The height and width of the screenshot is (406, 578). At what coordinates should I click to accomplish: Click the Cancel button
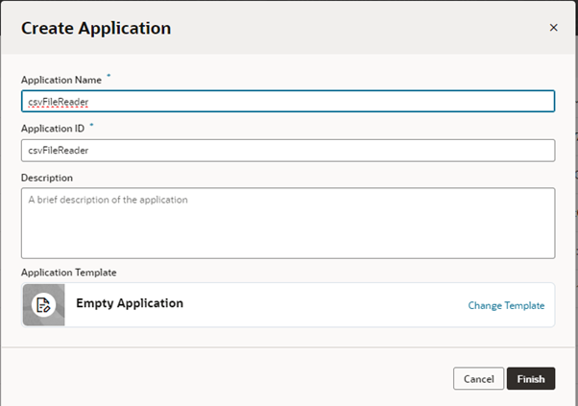(x=478, y=378)
